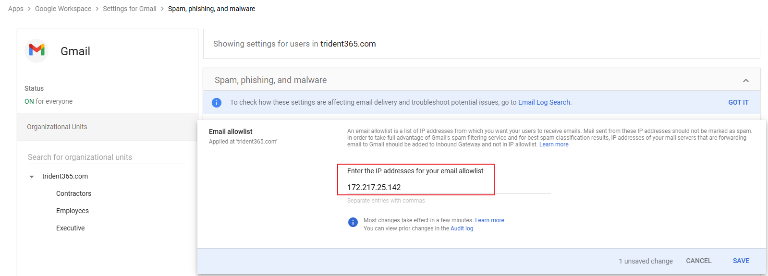Select the Contractors organizational unit

point(73,193)
